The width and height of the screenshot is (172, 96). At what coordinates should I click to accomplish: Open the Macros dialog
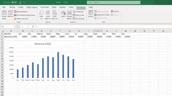tap(10, 14)
